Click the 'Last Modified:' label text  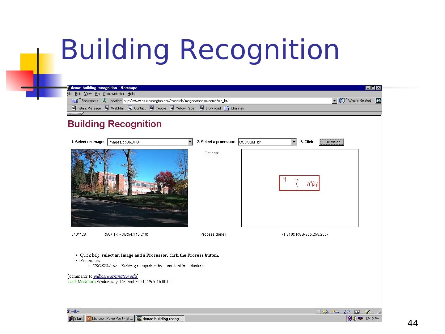pyautogui.click(x=82, y=281)
